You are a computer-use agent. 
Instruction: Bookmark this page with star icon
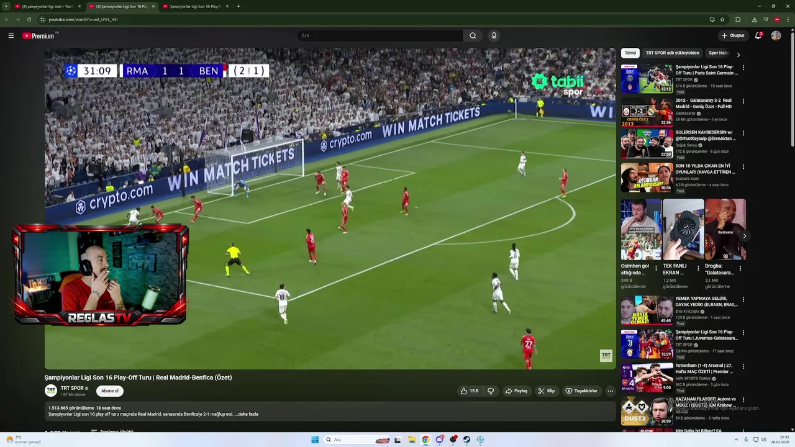[722, 19]
